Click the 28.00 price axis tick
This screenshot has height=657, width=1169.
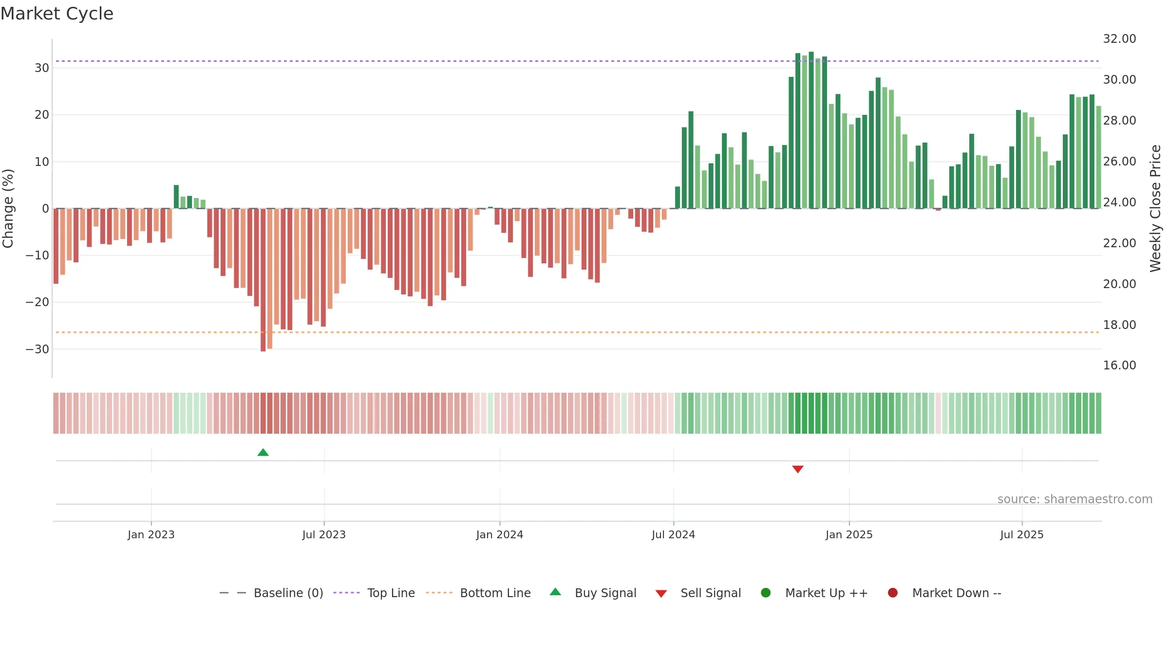pyautogui.click(x=1119, y=120)
